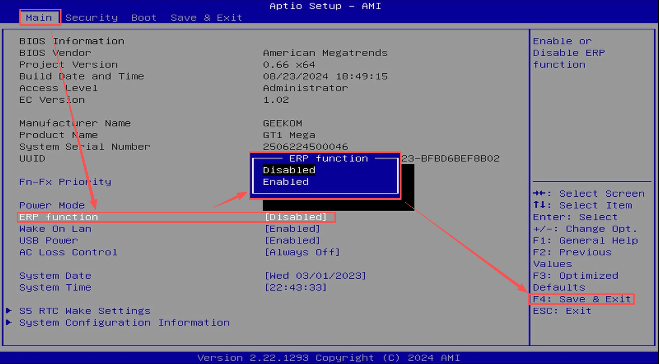Toggle the USB Power [Enabled] setting

[x=292, y=241]
